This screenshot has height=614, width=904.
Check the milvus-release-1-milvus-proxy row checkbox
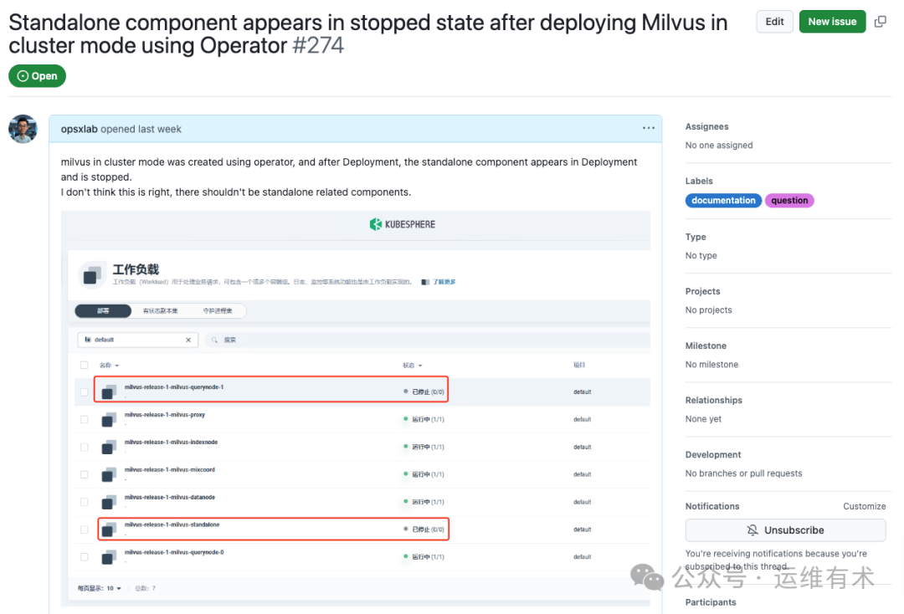(84, 419)
